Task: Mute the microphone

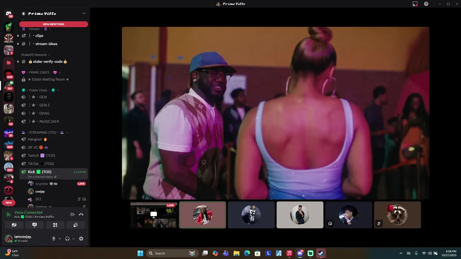Action: click(54, 238)
